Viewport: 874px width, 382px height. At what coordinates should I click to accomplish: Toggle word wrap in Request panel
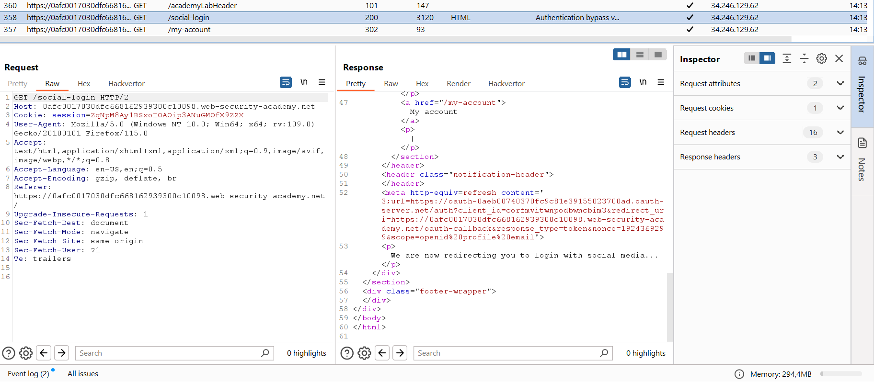click(x=286, y=82)
